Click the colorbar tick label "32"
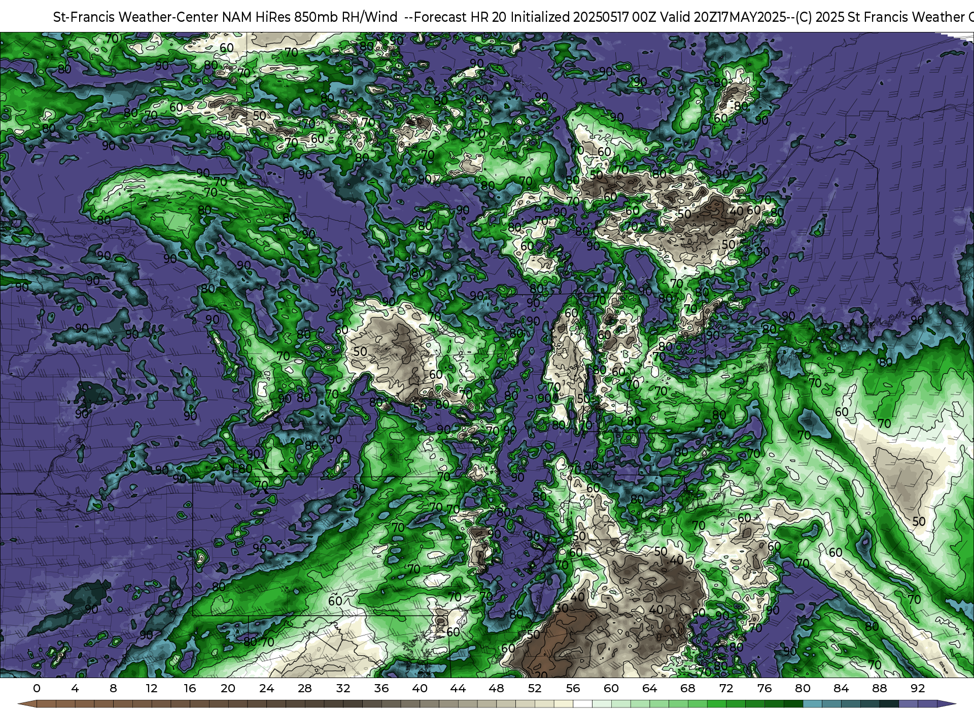 [343, 688]
